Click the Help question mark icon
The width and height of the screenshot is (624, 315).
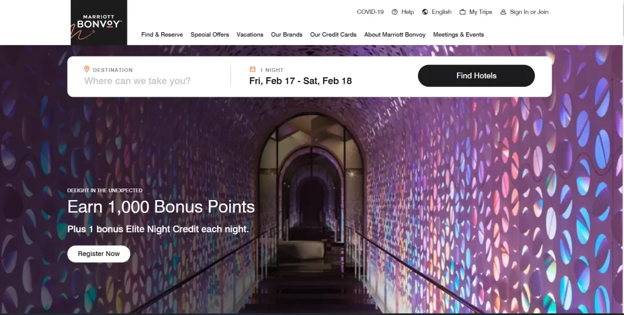click(394, 12)
